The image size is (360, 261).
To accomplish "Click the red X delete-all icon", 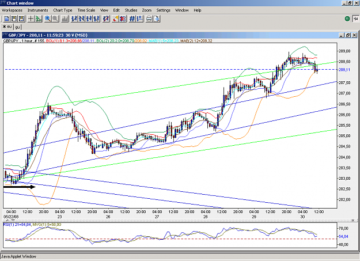I will 123,18.
